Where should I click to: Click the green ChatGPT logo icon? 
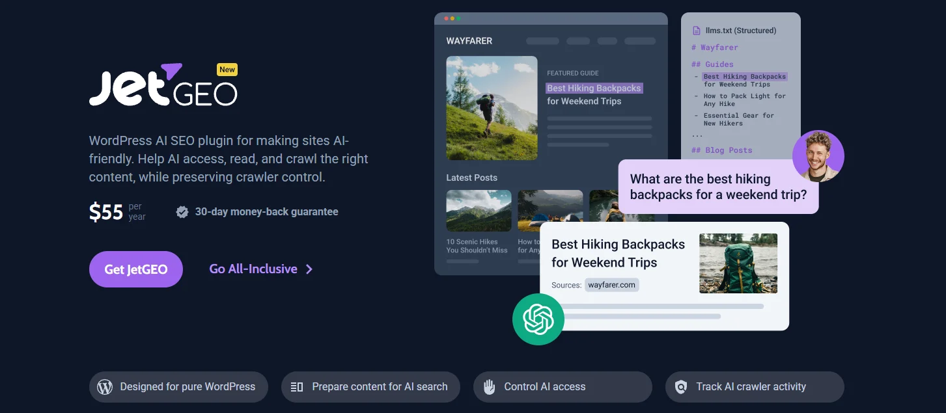(x=538, y=319)
